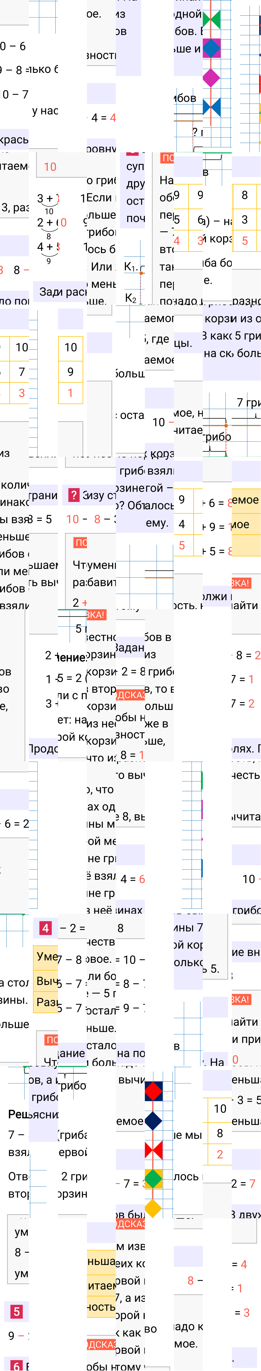261x1371 pixels.
Task: Click the red 5 in the 8-3-5 table
Action: click(245, 241)
